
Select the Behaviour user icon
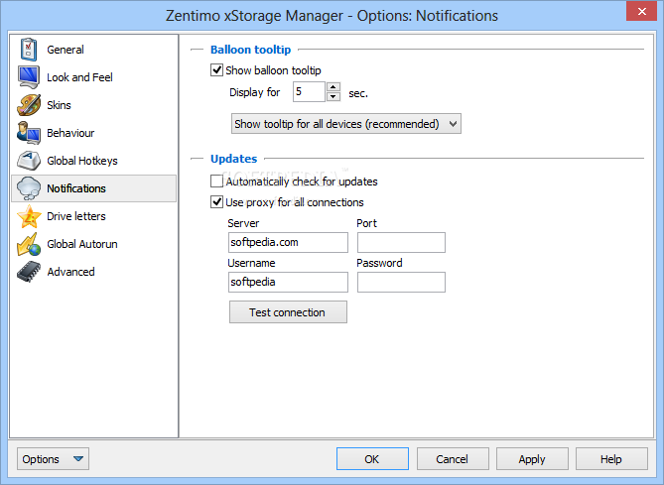point(29,133)
